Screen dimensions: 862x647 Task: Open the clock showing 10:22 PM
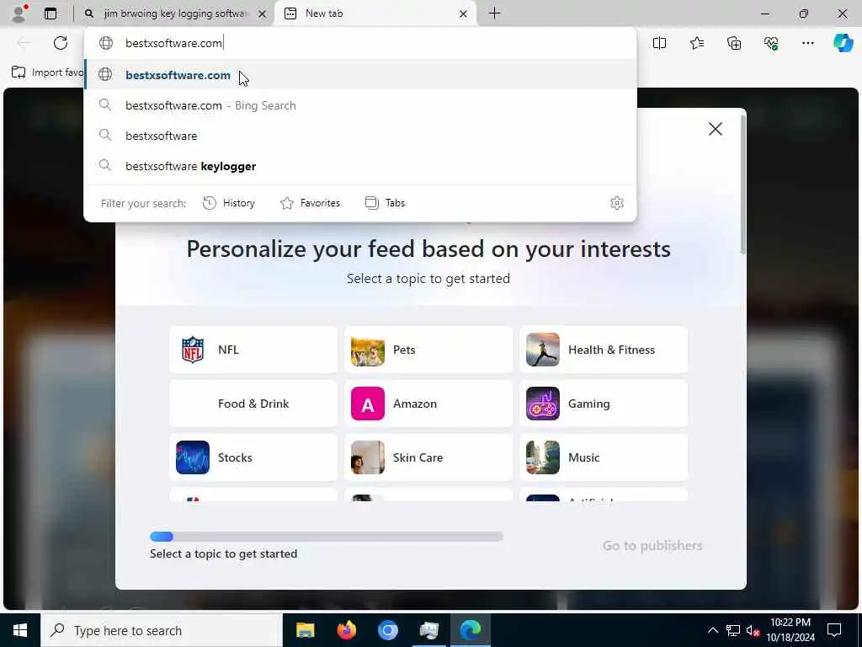pyautogui.click(x=790, y=630)
